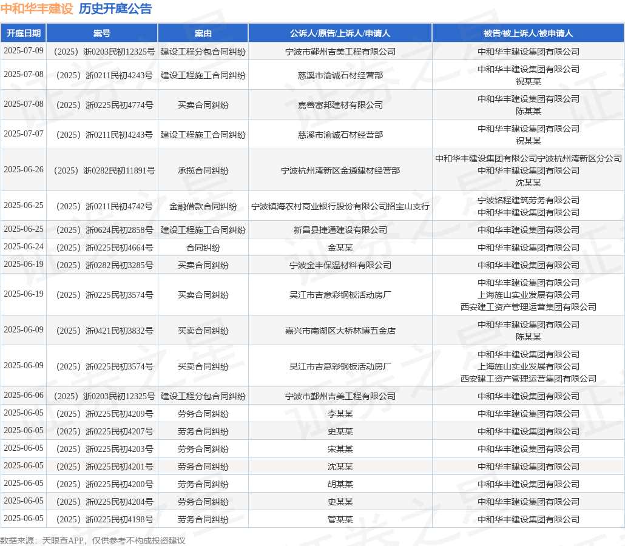Image resolution: width=625 pixels, height=546 pixels.
Task: Click plaintiff 新昌县捷通建设有限公司
Action: point(340,230)
